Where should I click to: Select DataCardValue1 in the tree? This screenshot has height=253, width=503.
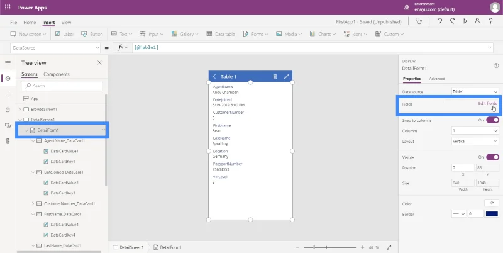click(x=64, y=151)
